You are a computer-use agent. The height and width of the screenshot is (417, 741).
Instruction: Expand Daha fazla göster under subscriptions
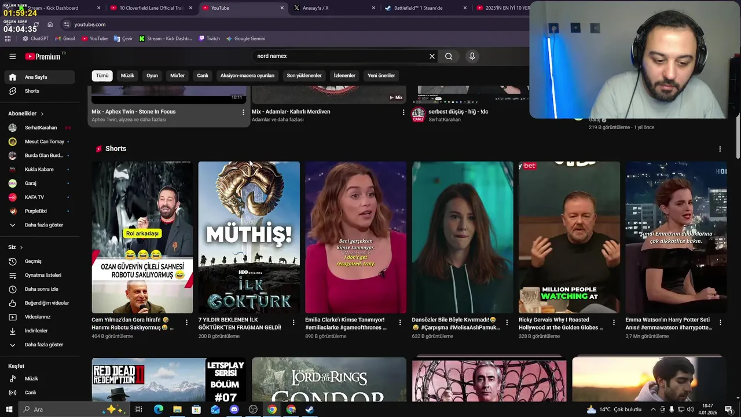click(39, 225)
